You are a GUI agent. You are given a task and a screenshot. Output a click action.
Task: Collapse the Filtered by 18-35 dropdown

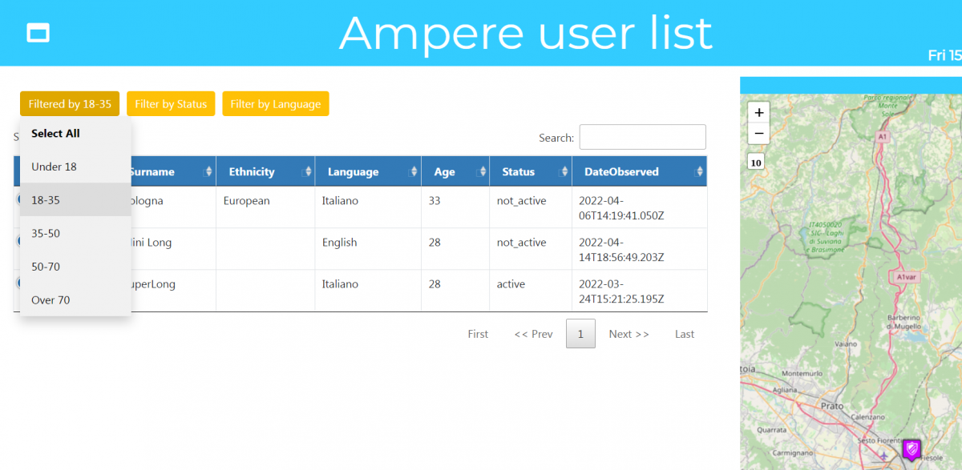click(70, 104)
